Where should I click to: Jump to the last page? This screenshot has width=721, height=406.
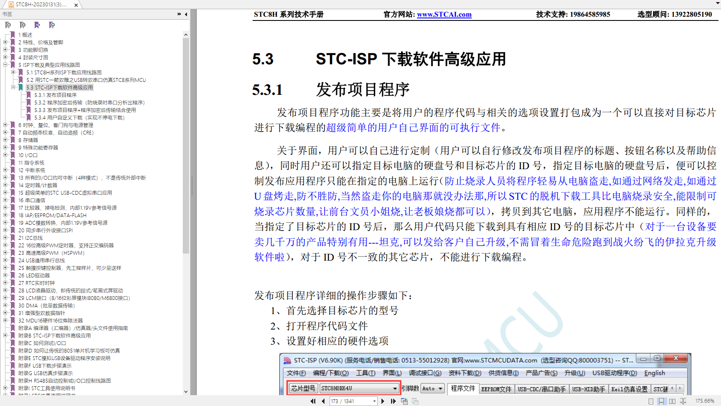[x=393, y=401]
